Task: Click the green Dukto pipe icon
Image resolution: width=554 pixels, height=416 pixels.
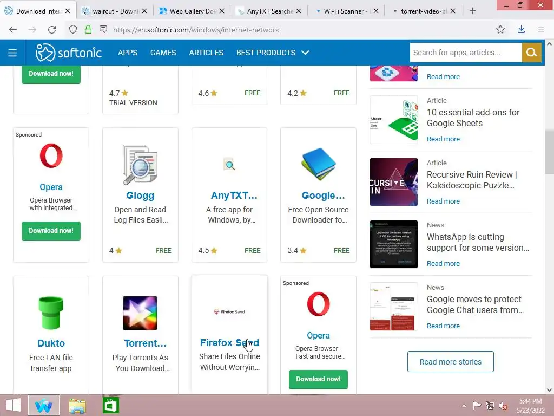Action: [x=51, y=313]
